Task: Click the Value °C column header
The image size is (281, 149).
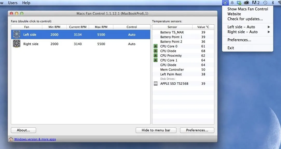Action: (203, 27)
